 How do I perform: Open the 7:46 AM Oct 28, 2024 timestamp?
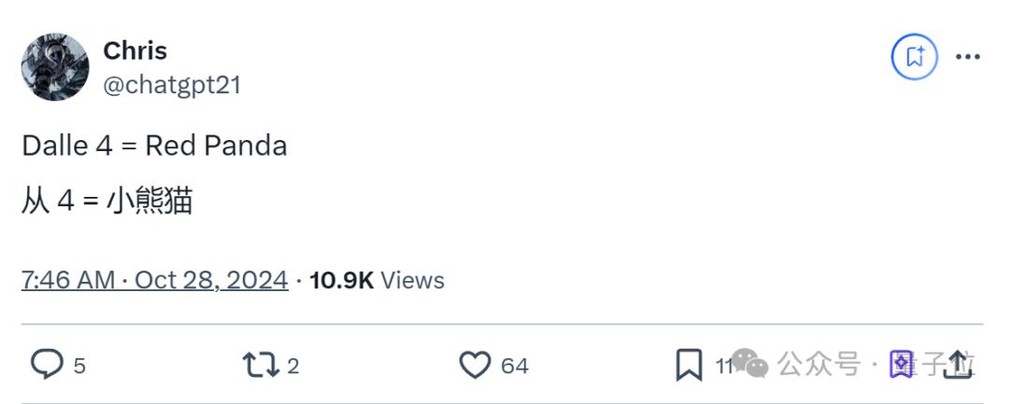(154, 280)
